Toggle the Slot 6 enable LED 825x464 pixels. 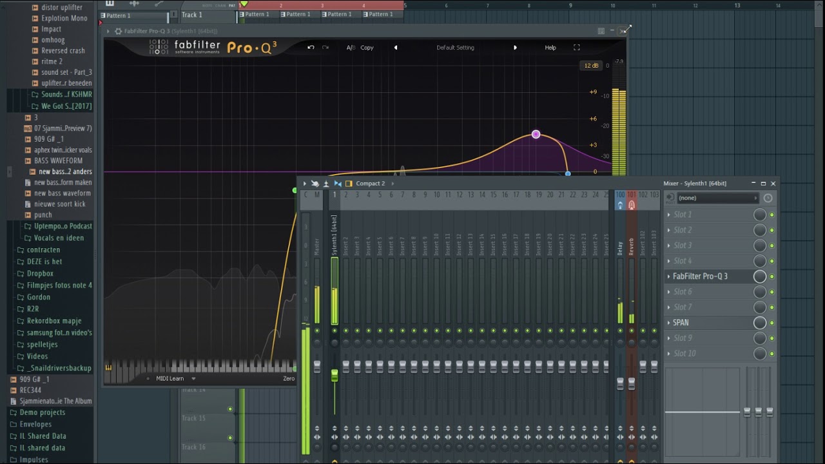click(x=772, y=292)
